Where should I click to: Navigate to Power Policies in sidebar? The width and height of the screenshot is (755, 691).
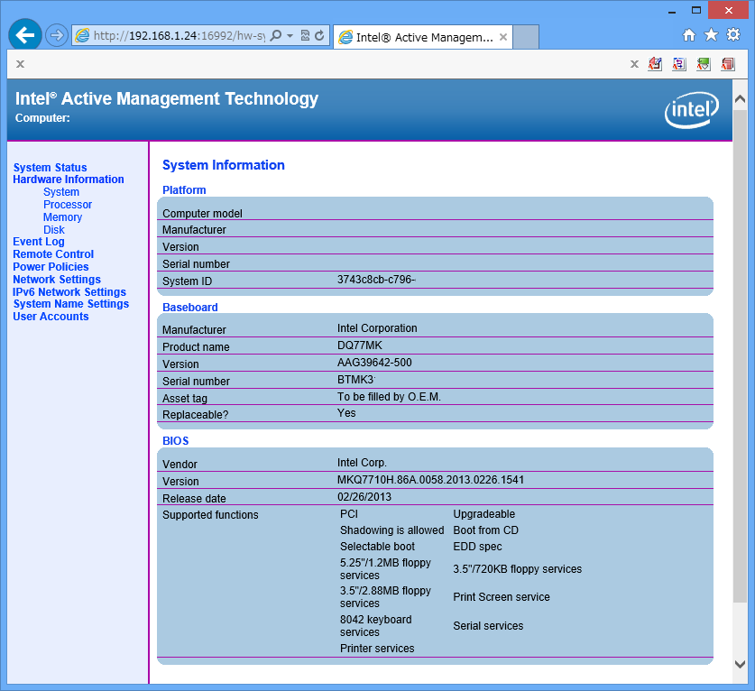coord(51,267)
